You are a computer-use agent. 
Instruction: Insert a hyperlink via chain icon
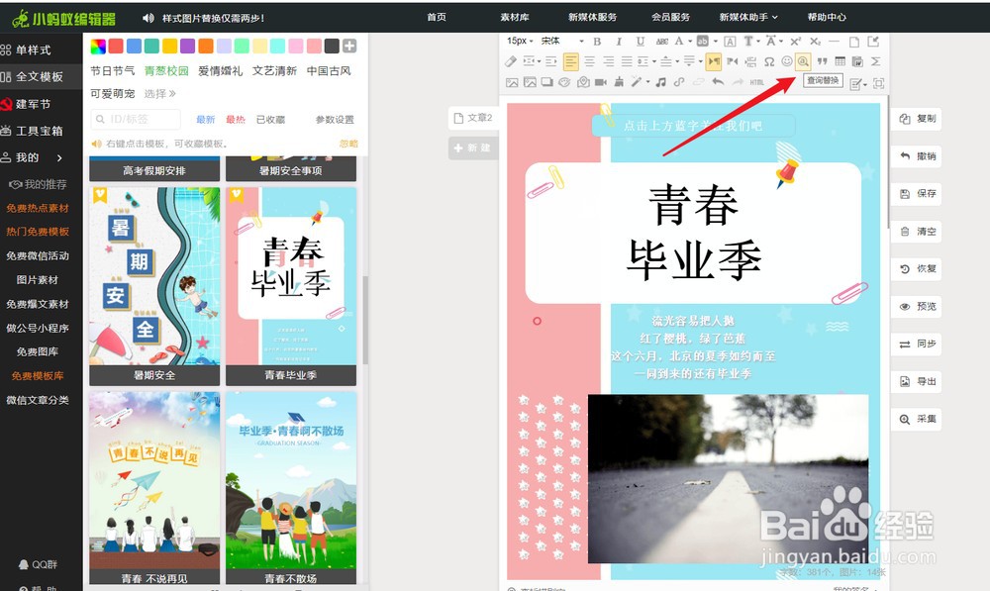(679, 82)
